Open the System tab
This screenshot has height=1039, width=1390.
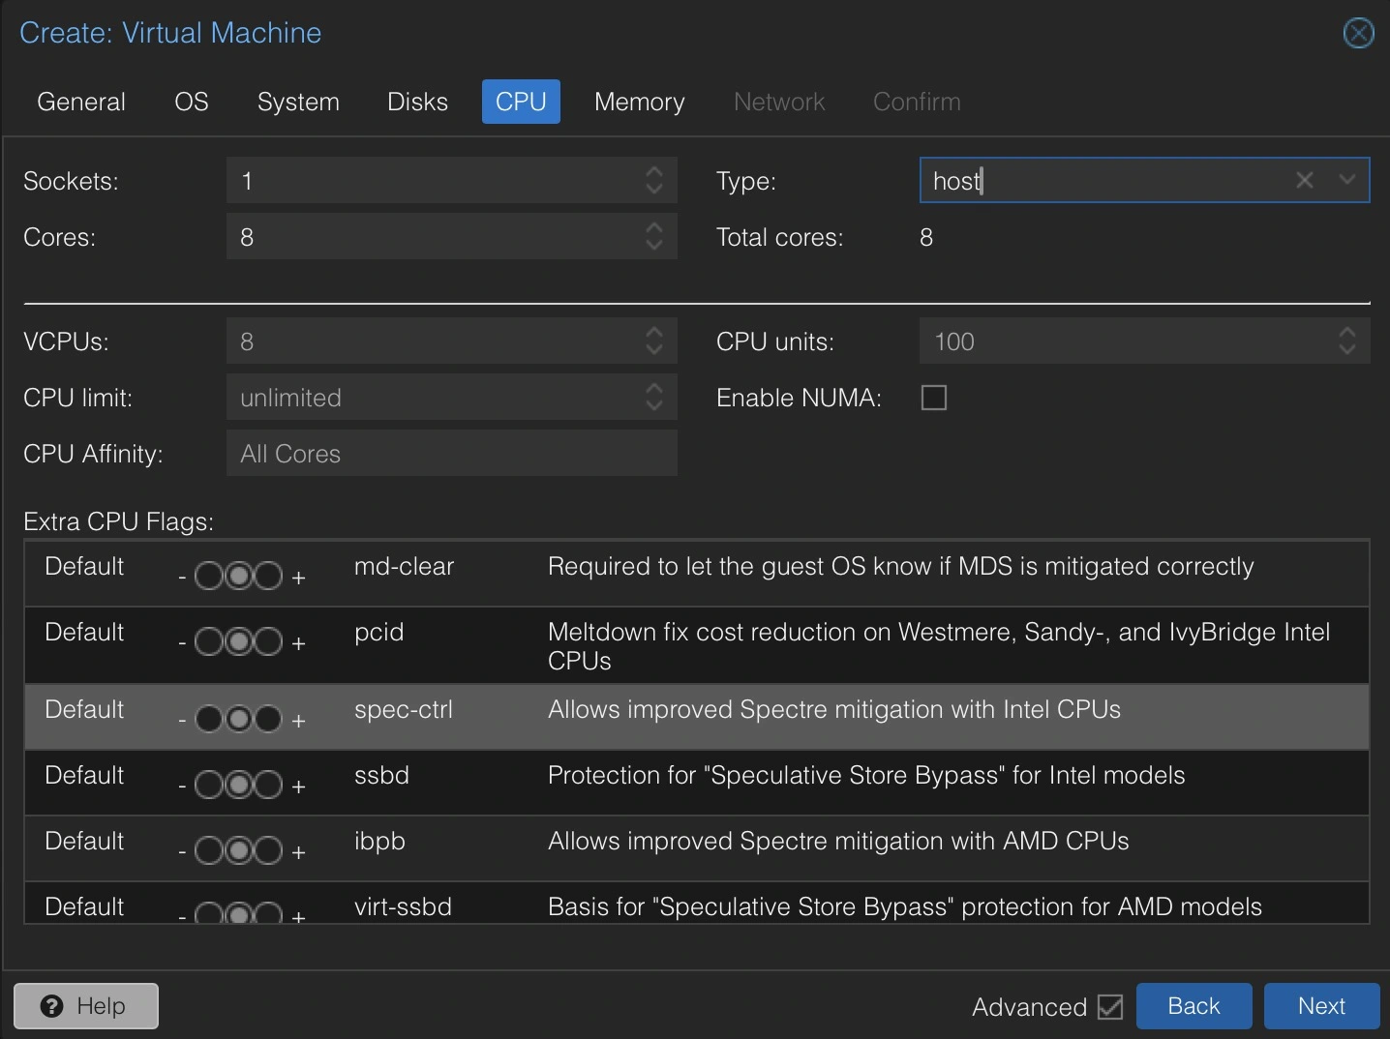[298, 102]
